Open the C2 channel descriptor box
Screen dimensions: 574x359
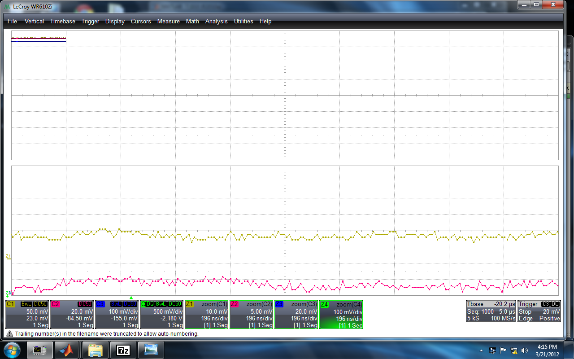tap(72, 315)
